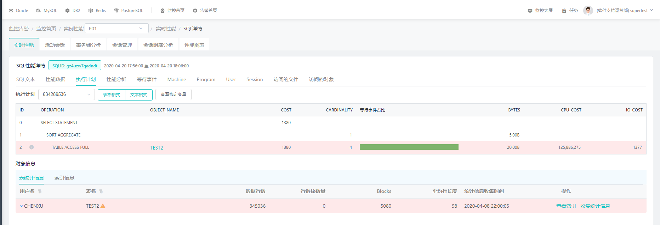Click the 任务 clipboard icon
Screen dimensions: 660x225
[x=564, y=11]
